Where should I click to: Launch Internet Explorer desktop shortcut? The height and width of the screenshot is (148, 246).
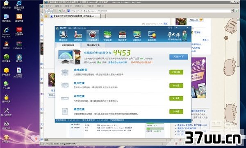pos(6,32)
